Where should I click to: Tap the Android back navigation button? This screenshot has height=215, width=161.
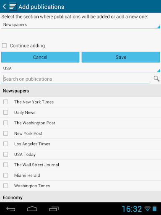coord(11,209)
